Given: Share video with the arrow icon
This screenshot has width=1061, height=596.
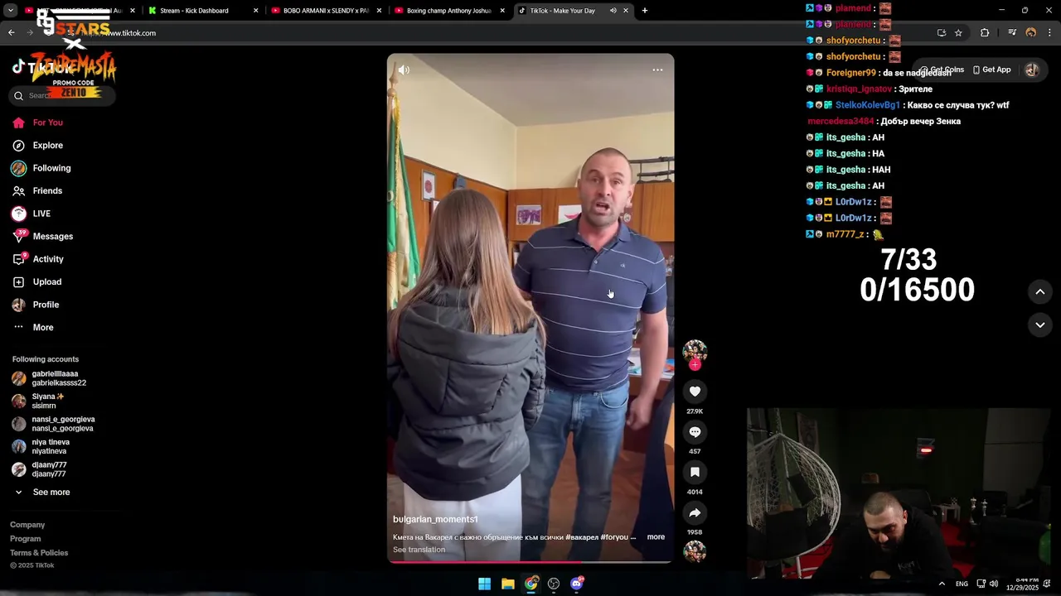Looking at the screenshot, I should (695, 512).
